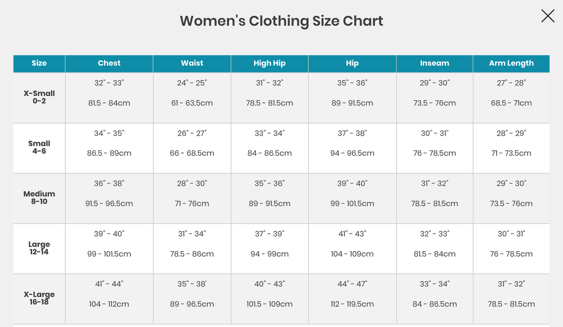The height and width of the screenshot is (327, 563).
Task: Select the Inseam column header
Action: [x=434, y=63]
